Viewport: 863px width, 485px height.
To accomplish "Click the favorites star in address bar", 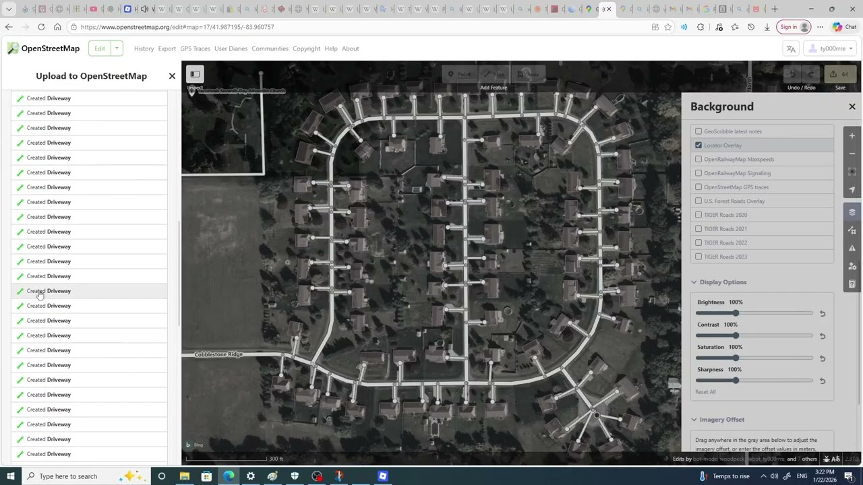I will point(668,27).
